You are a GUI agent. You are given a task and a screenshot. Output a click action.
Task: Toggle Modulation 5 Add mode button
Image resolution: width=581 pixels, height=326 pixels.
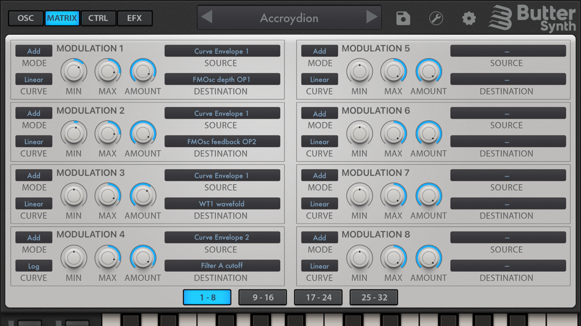(319, 51)
